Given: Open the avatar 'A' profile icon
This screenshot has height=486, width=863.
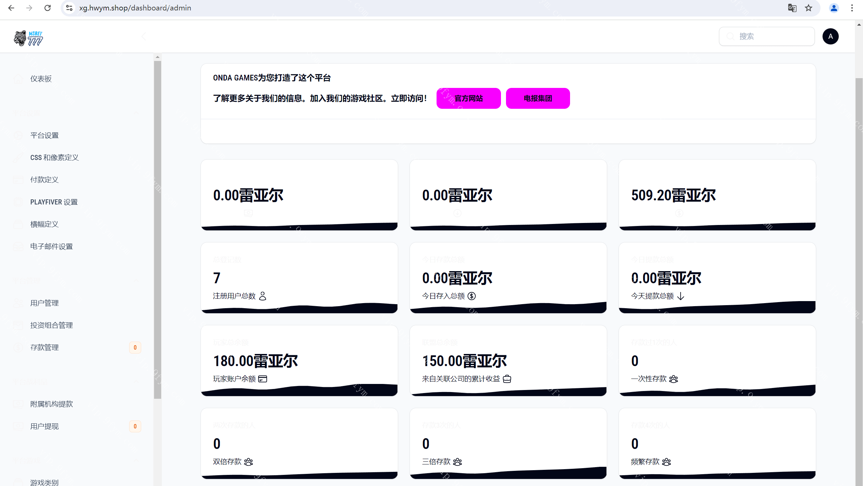Looking at the screenshot, I should [830, 36].
